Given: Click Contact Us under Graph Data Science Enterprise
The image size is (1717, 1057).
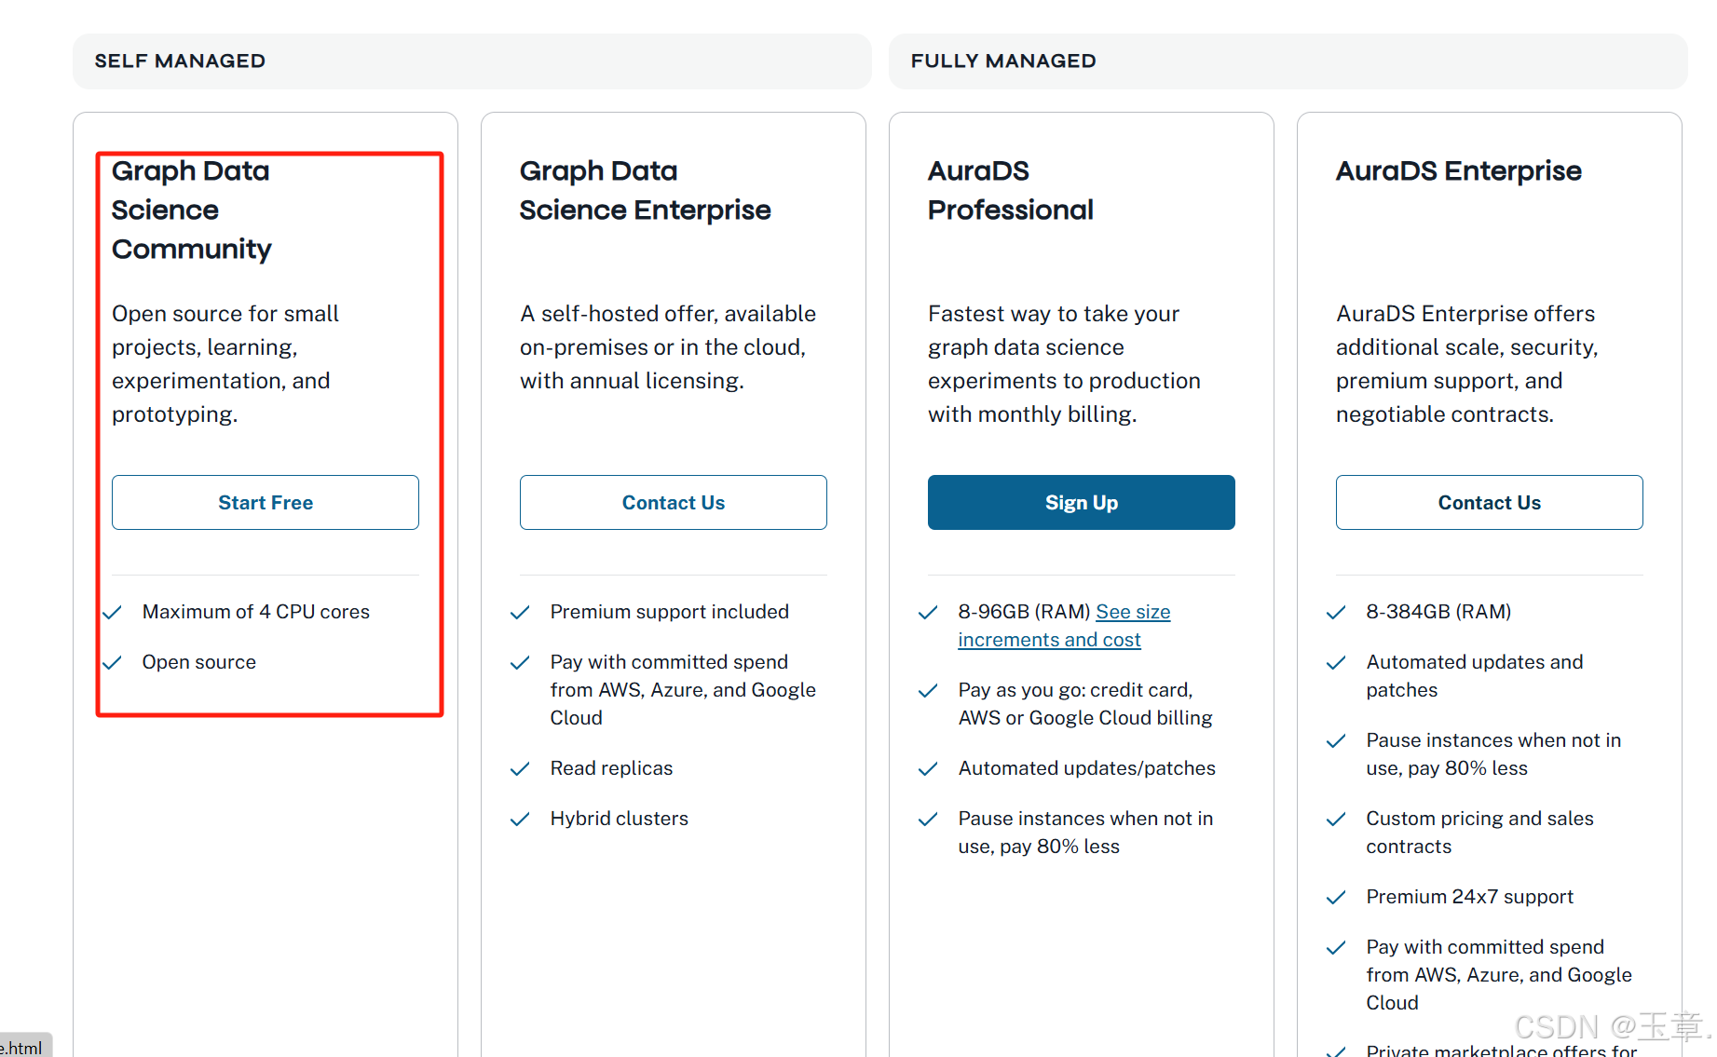Looking at the screenshot, I should 673,503.
